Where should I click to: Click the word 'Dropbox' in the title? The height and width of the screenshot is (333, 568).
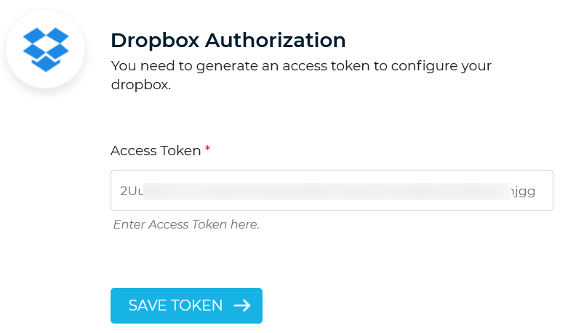pos(155,41)
